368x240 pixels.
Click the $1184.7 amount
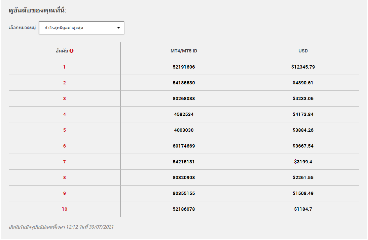(x=303, y=209)
